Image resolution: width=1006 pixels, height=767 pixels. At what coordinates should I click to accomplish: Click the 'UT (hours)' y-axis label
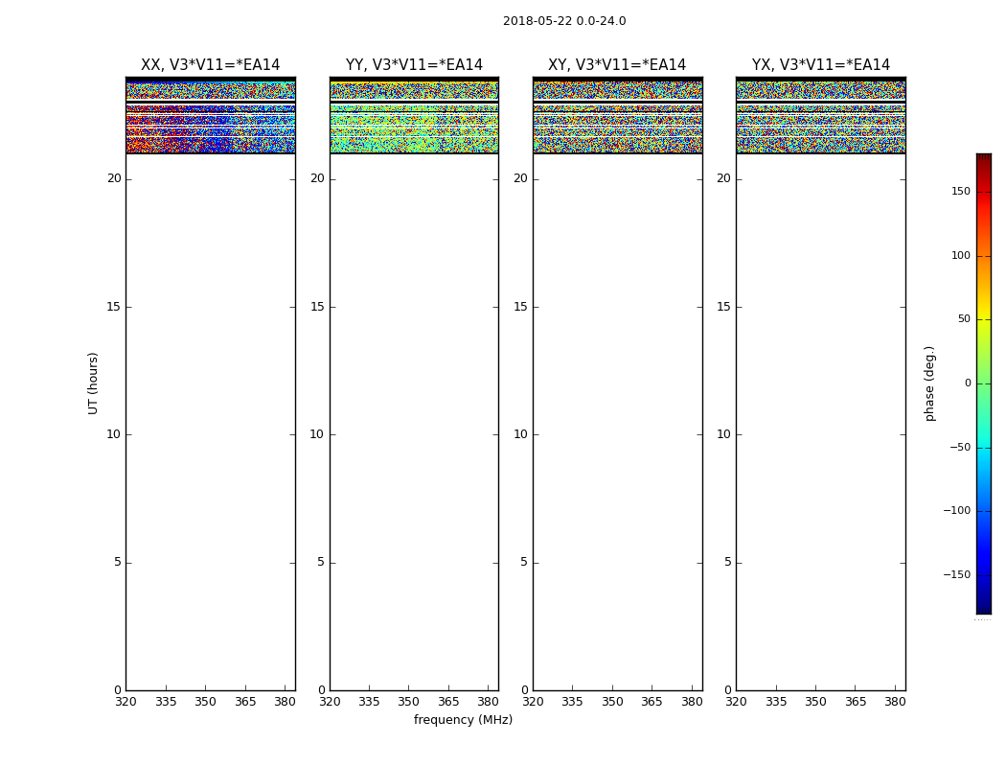93,383
